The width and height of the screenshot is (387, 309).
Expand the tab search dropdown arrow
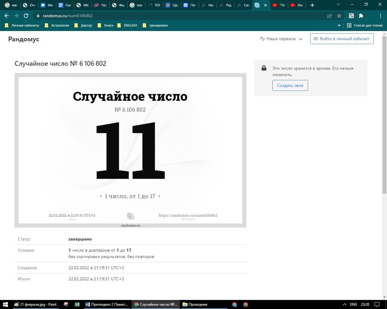(338, 5)
